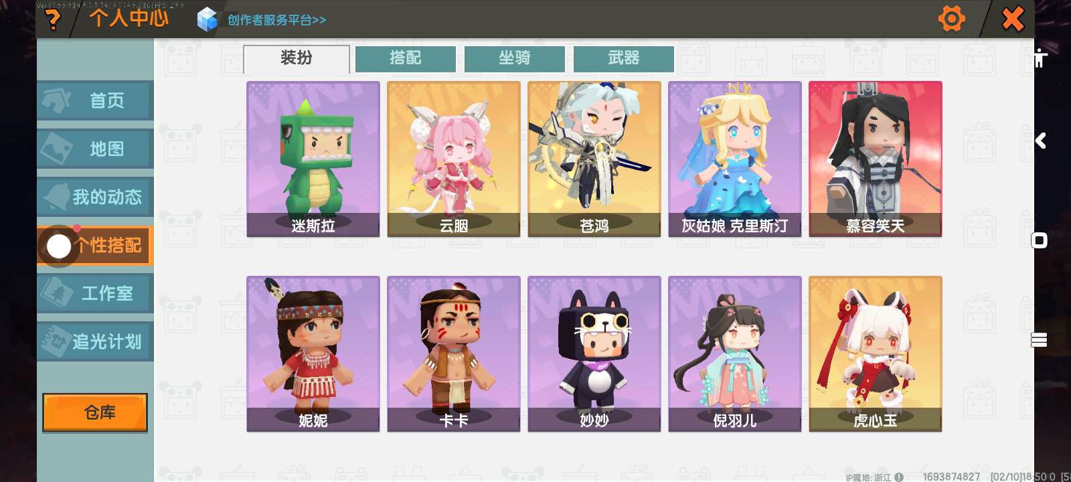Image resolution: width=1071 pixels, height=482 pixels.
Task: Tap the back arrow on right edge
Action: pos(1040,141)
